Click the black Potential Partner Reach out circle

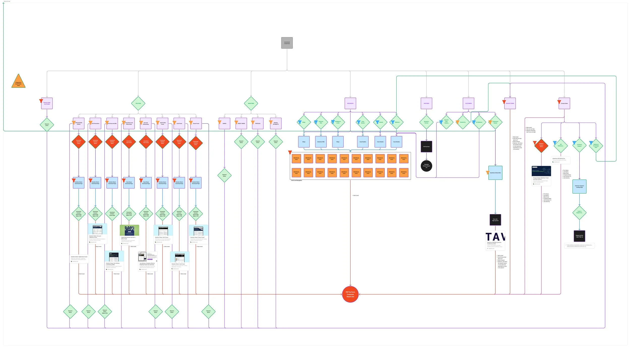(426, 166)
